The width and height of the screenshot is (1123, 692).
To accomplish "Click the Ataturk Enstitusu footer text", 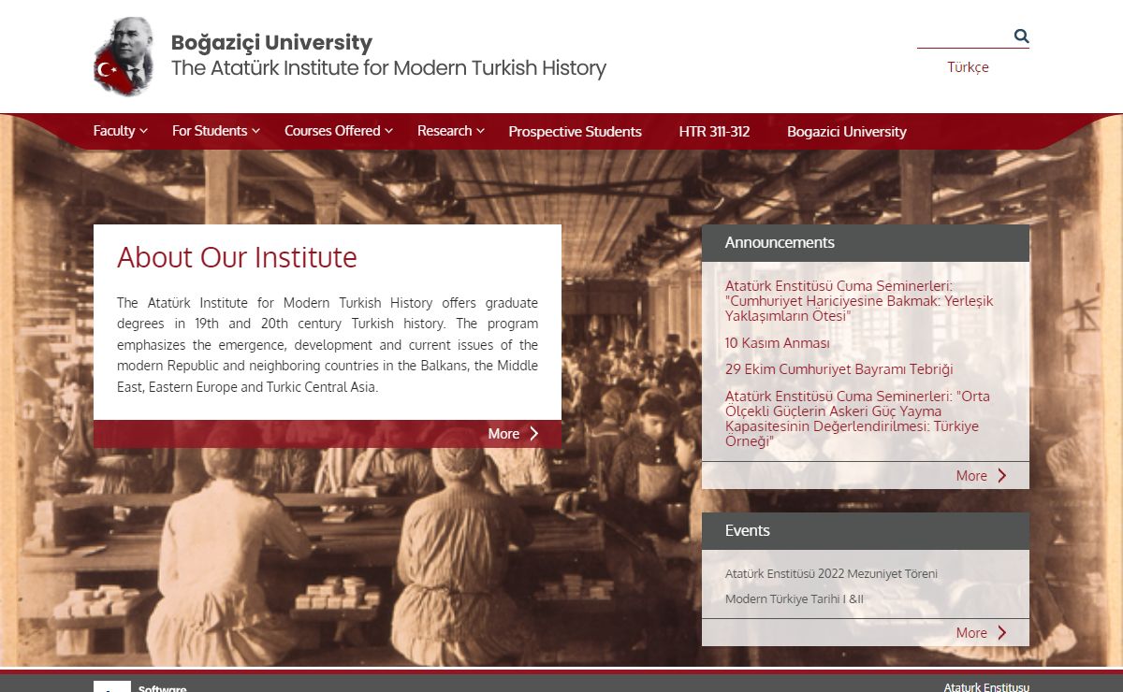I will (x=986, y=687).
